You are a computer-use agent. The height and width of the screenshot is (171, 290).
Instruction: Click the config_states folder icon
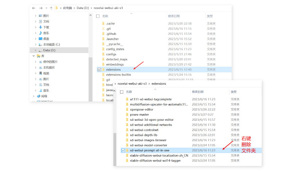click(103, 49)
